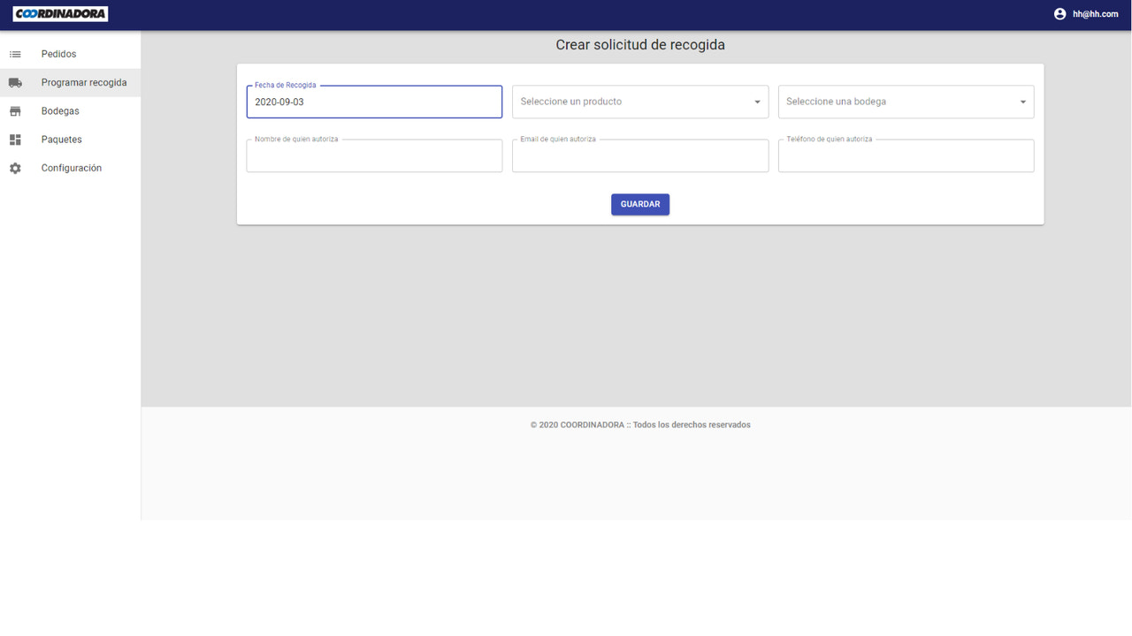Viewport: 1132px width, 636px height.
Task: Expand the bodega selector chevron
Action: pyautogui.click(x=1023, y=102)
